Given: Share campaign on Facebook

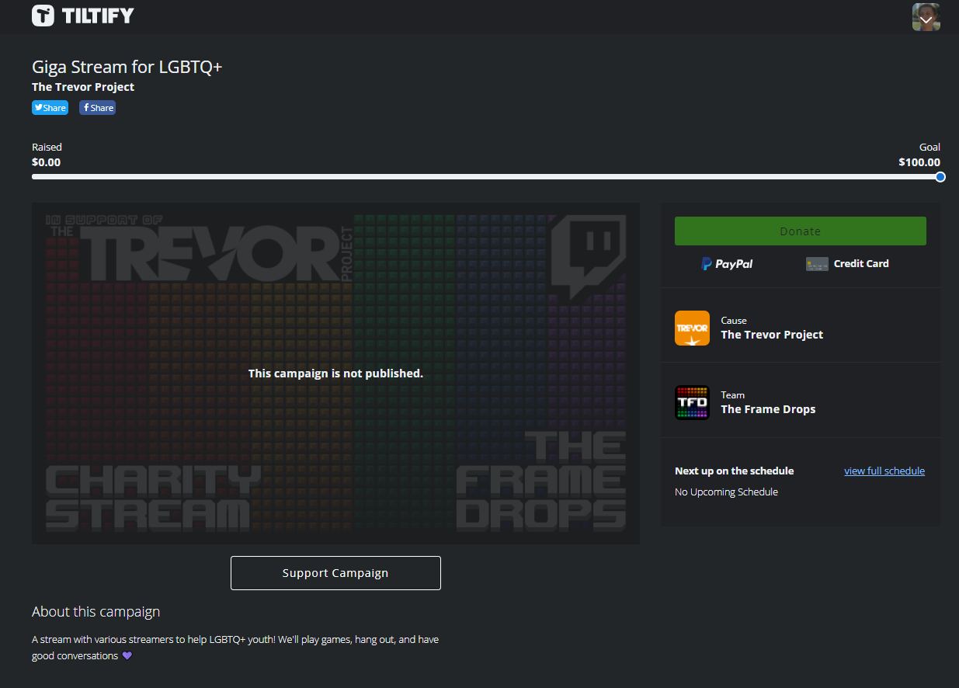Looking at the screenshot, I should tap(97, 108).
